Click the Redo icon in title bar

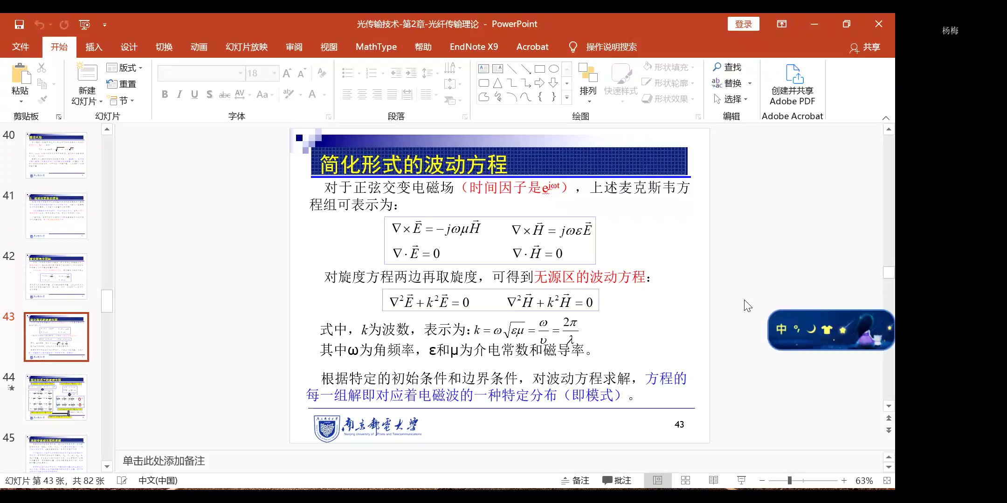pos(64,24)
